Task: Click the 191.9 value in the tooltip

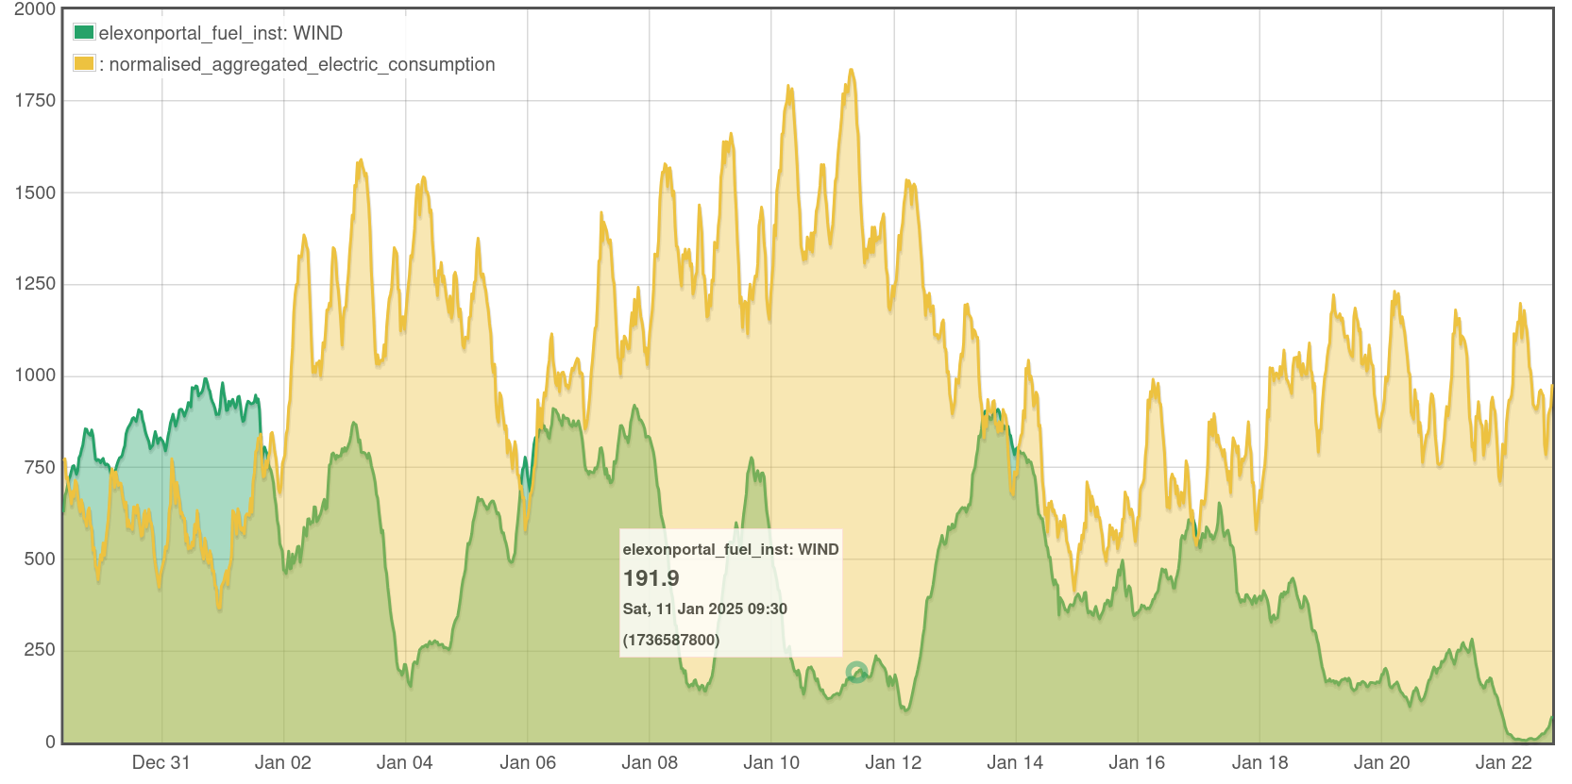Action: click(x=651, y=578)
